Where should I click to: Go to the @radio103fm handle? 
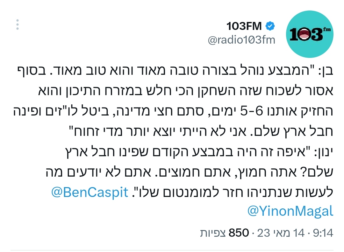(x=241, y=40)
